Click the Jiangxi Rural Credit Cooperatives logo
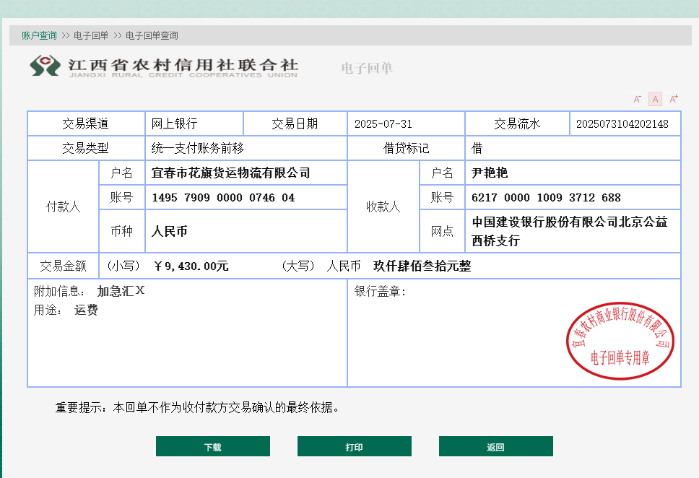This screenshot has width=699, height=478. point(164,66)
